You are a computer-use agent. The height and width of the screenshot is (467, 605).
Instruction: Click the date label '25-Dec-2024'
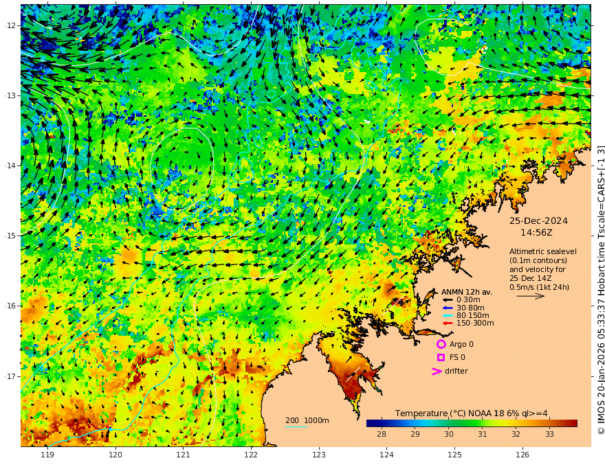click(x=538, y=220)
